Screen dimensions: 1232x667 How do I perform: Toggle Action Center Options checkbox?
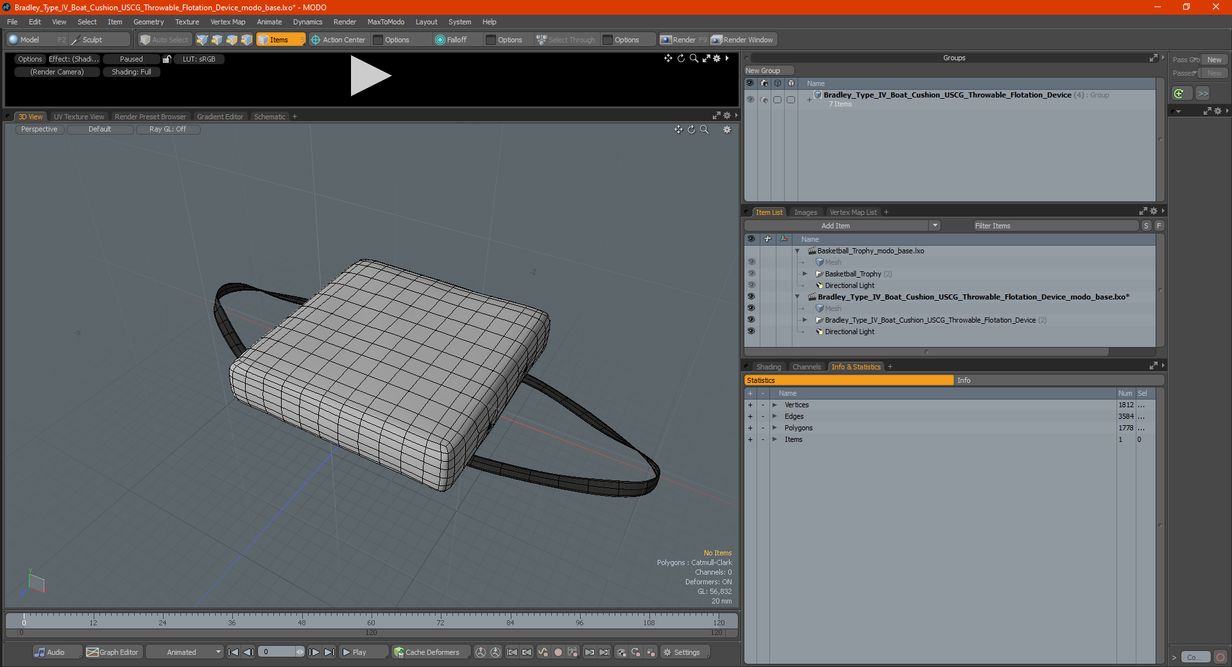point(379,40)
